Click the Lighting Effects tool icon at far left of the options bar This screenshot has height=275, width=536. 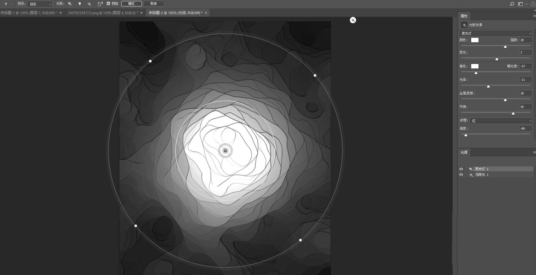tap(6, 4)
